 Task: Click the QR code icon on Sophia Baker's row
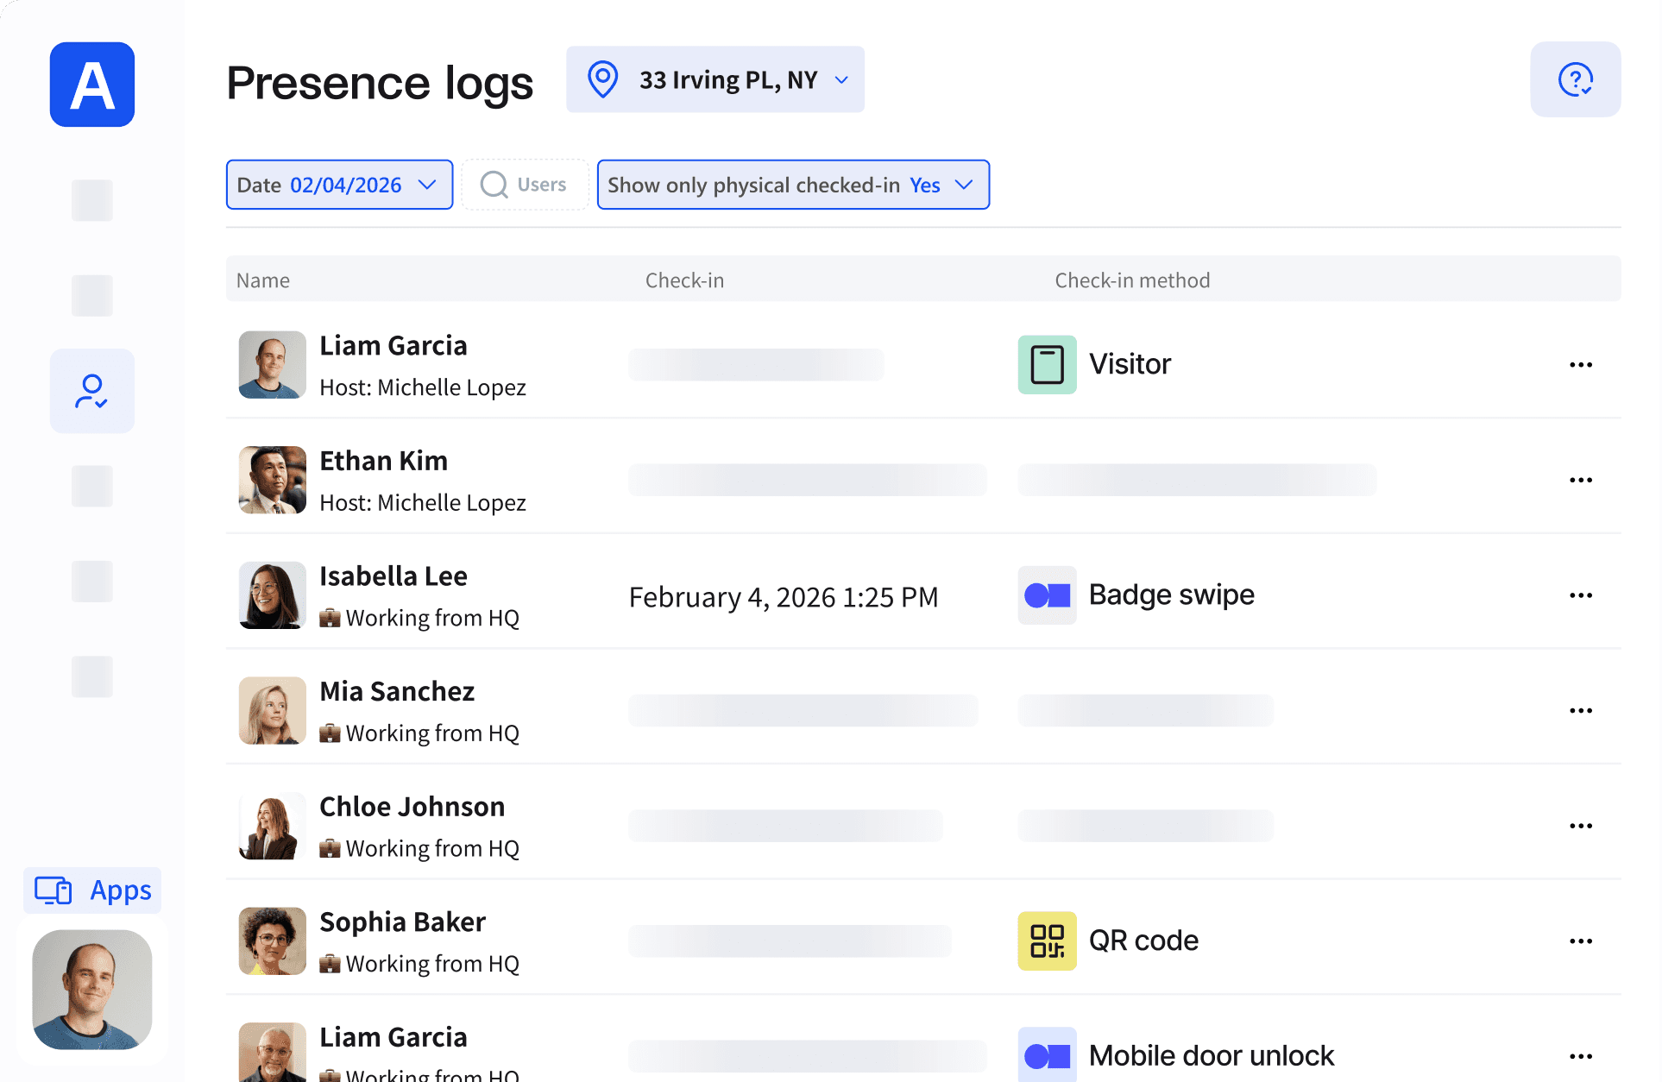point(1047,940)
